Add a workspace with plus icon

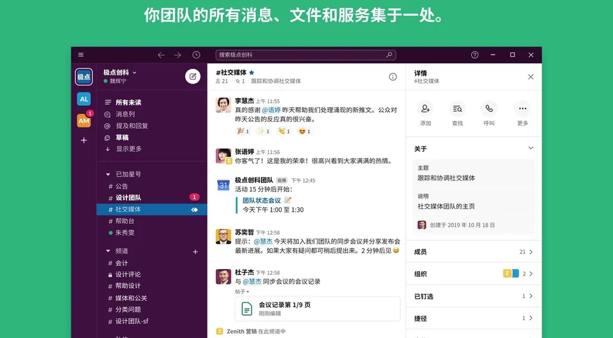click(84, 140)
